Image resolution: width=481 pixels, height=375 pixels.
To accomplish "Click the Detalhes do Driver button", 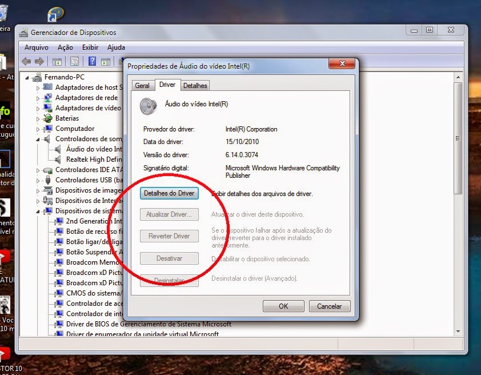I will coord(169,193).
